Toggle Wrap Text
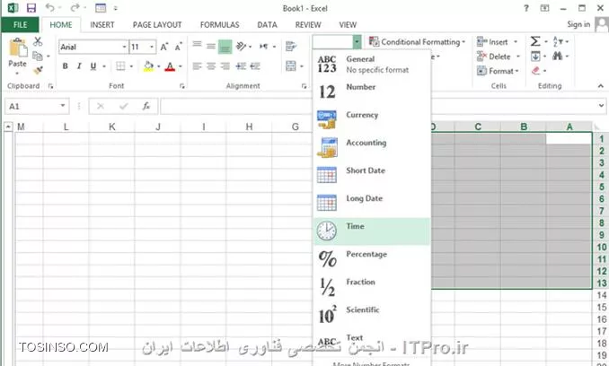 coord(291,46)
